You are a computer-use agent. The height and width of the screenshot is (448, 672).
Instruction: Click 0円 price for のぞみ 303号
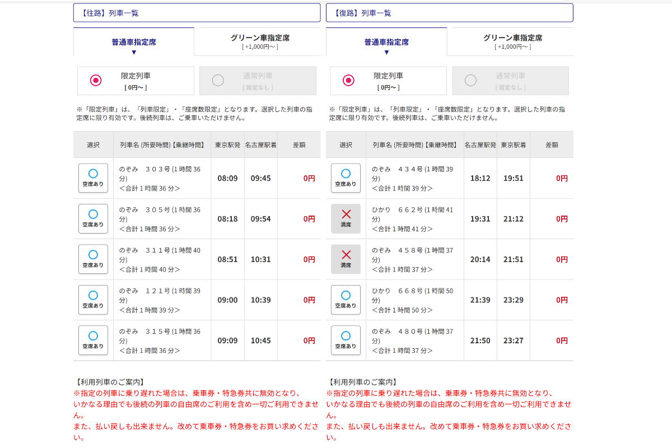click(x=309, y=178)
